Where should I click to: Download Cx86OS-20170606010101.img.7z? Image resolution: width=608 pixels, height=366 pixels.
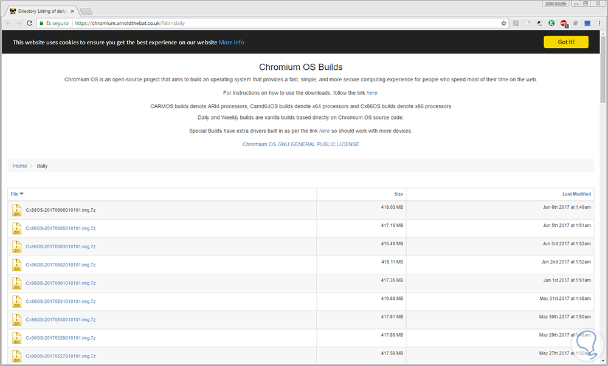pos(60,210)
